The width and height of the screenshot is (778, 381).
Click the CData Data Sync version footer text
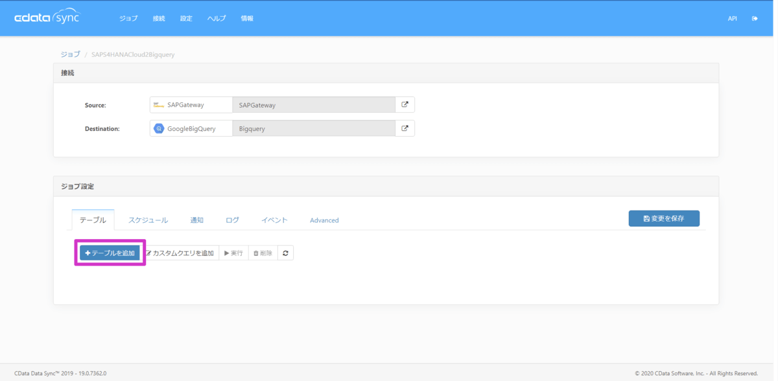tap(60, 373)
